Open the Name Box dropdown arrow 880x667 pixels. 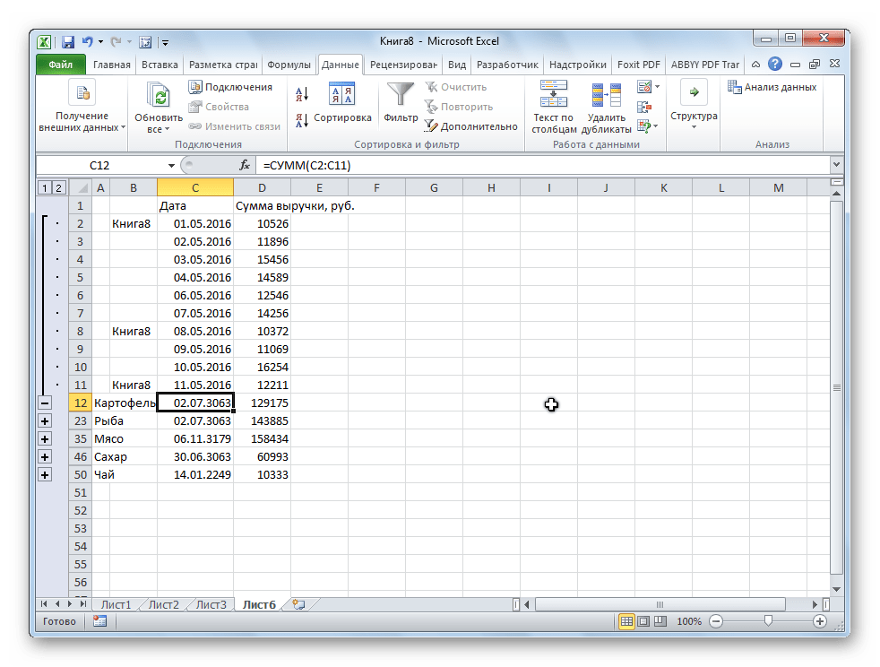(172, 166)
